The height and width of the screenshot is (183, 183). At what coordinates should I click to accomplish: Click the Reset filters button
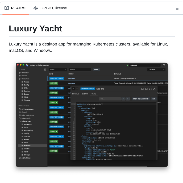tap(96, 70)
